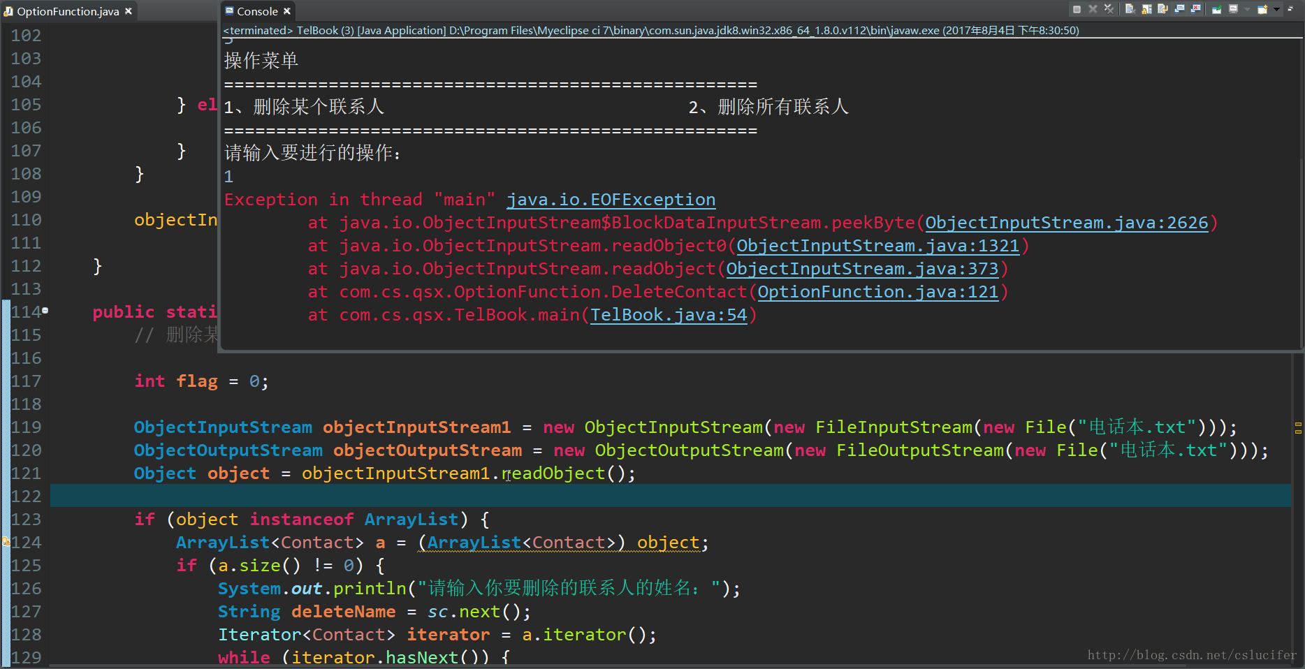Click 'iterator' variable on line 128
The width and height of the screenshot is (1305, 669).
pyautogui.click(x=449, y=635)
